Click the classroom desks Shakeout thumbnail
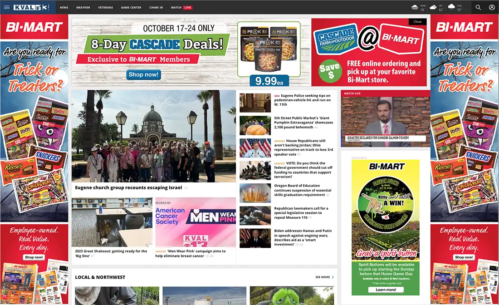Viewport: 499px width, 305px height. (x=112, y=222)
